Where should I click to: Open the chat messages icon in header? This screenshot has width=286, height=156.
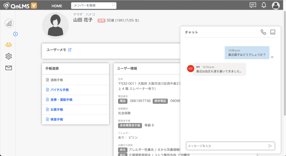pos(253,5)
